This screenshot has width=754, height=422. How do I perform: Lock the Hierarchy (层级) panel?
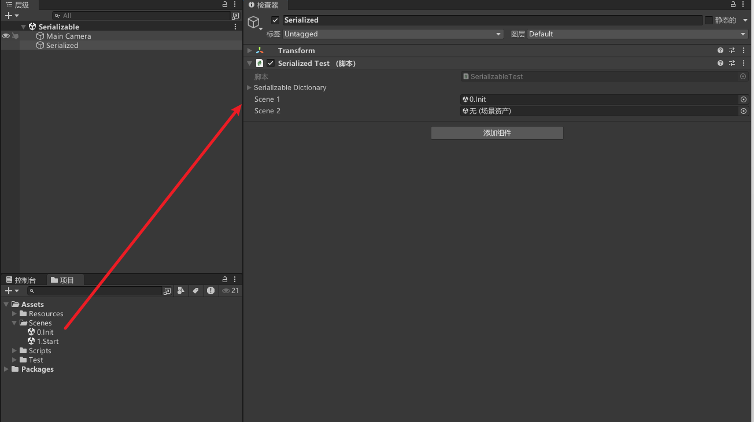pyautogui.click(x=225, y=5)
